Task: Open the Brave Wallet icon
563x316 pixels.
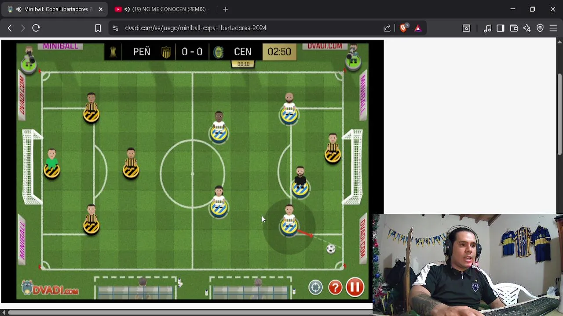Action: pyautogui.click(x=514, y=28)
